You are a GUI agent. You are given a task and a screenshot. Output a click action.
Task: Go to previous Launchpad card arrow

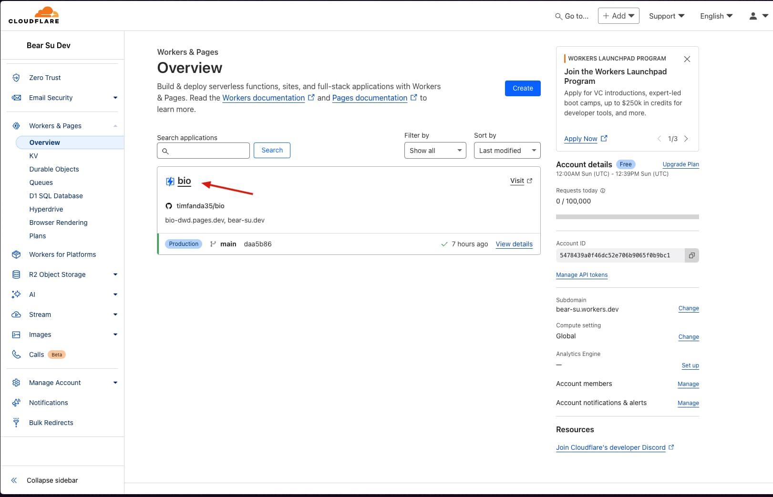click(x=659, y=139)
